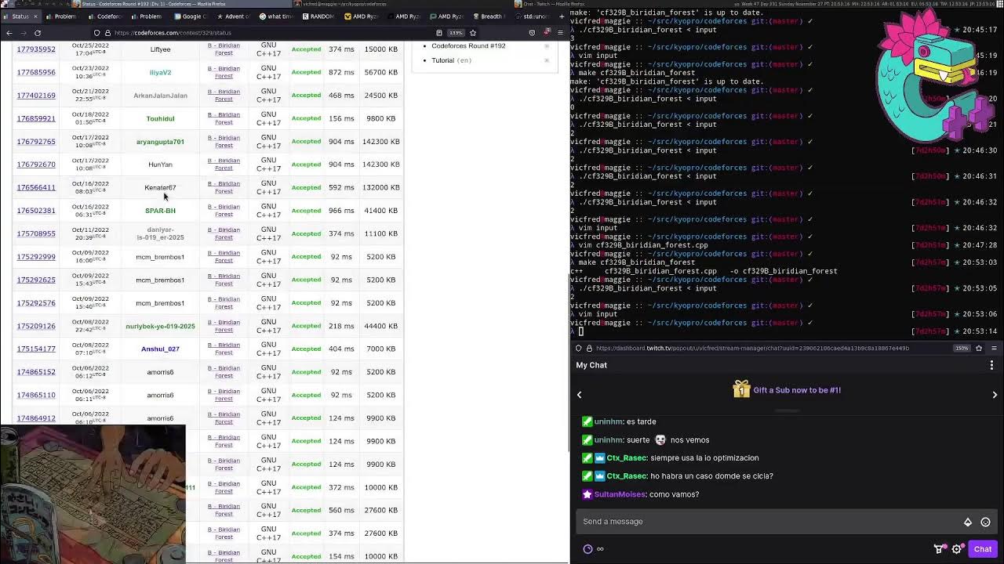Open submission 177685956

pos(36,72)
